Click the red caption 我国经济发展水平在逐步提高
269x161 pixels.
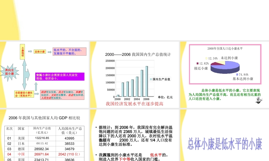[134, 104]
